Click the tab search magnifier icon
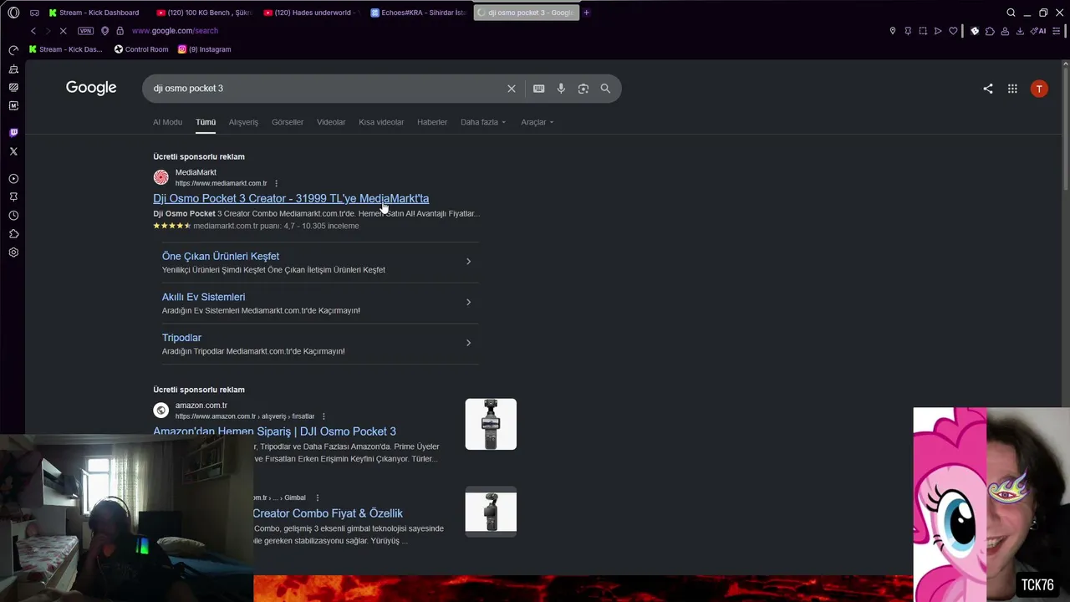 point(1011,13)
